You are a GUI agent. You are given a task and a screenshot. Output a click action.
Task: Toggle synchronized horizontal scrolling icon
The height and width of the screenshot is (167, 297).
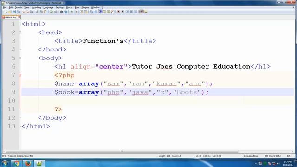[86, 12]
